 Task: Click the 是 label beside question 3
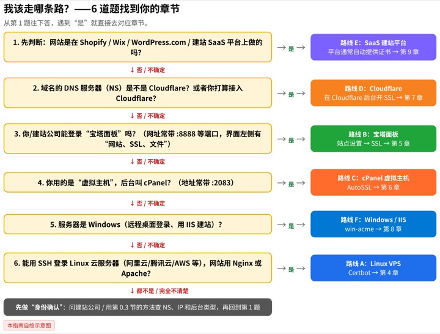pos(291,140)
